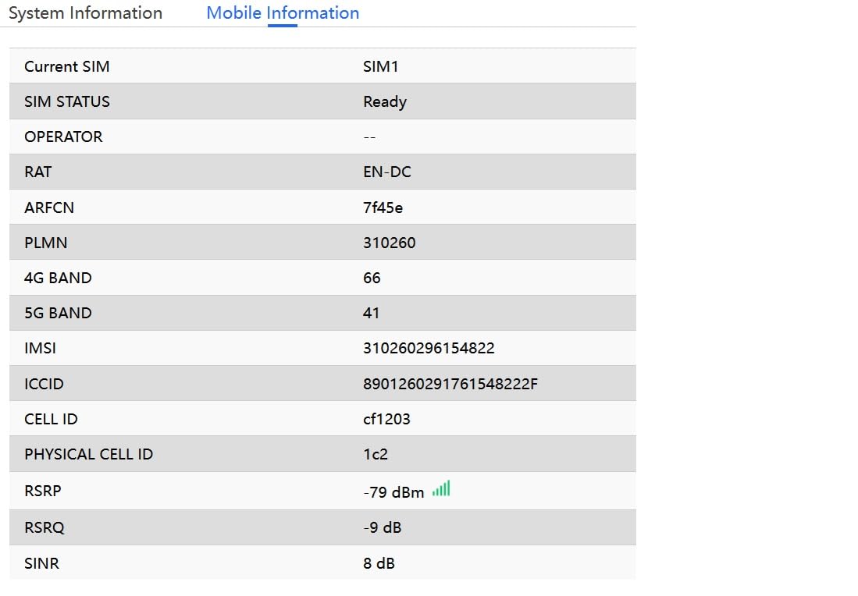Click the ARFCN label
858x596 pixels.
pyautogui.click(x=48, y=208)
